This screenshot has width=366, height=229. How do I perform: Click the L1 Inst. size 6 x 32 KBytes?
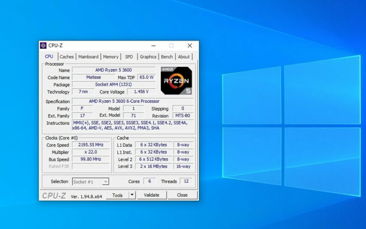(x=154, y=152)
